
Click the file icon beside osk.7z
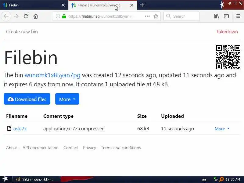click(9, 128)
